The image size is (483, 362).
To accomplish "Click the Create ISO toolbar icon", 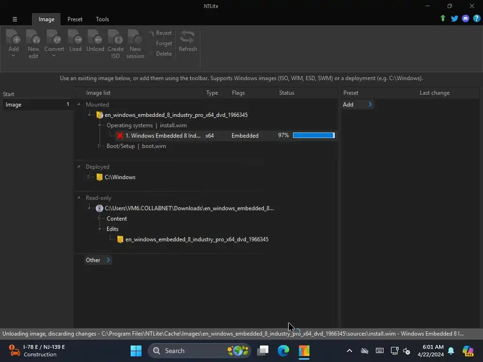I will pos(116,36).
